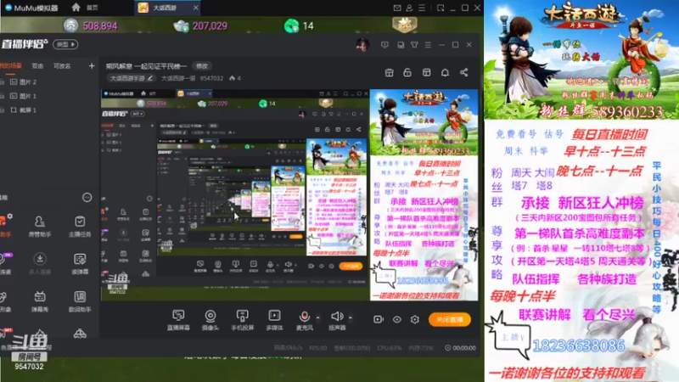Viewport: 679px width, 382px height.
Task: Mute the speaker (扬声器)
Action: click(x=337, y=320)
